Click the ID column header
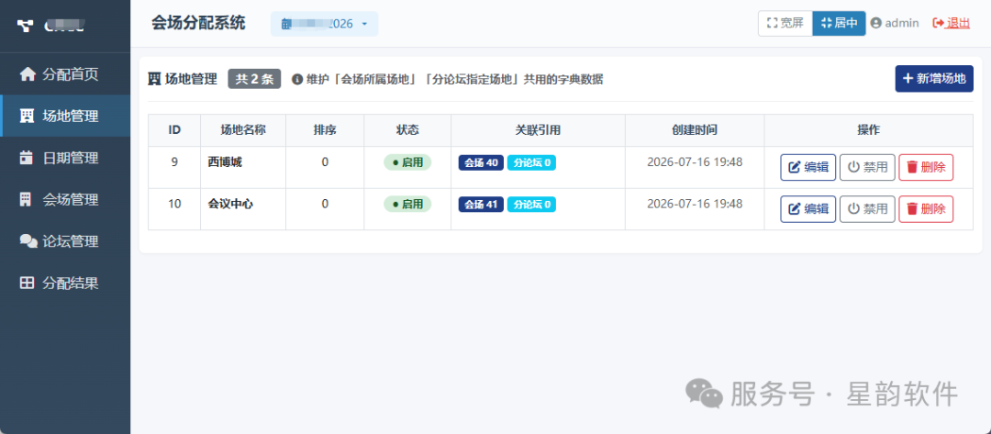The width and height of the screenshot is (991, 434). (x=174, y=130)
